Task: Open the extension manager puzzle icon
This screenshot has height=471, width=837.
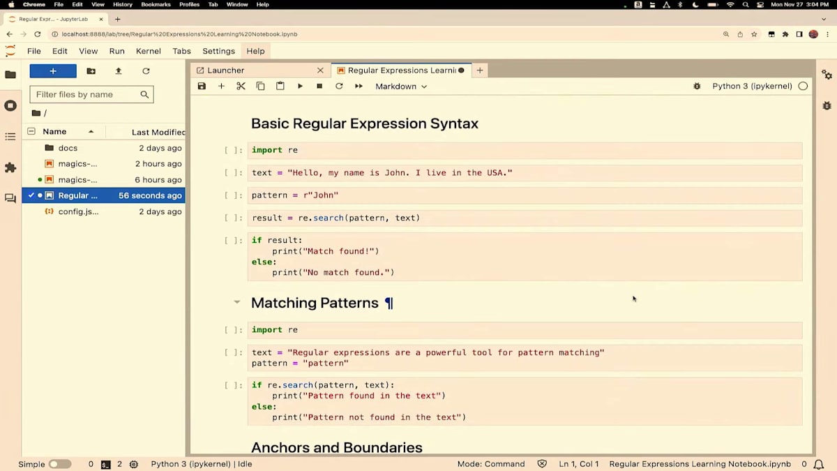Action: [x=10, y=167]
